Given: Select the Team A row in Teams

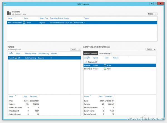Looking at the screenshot, I should [44, 58].
